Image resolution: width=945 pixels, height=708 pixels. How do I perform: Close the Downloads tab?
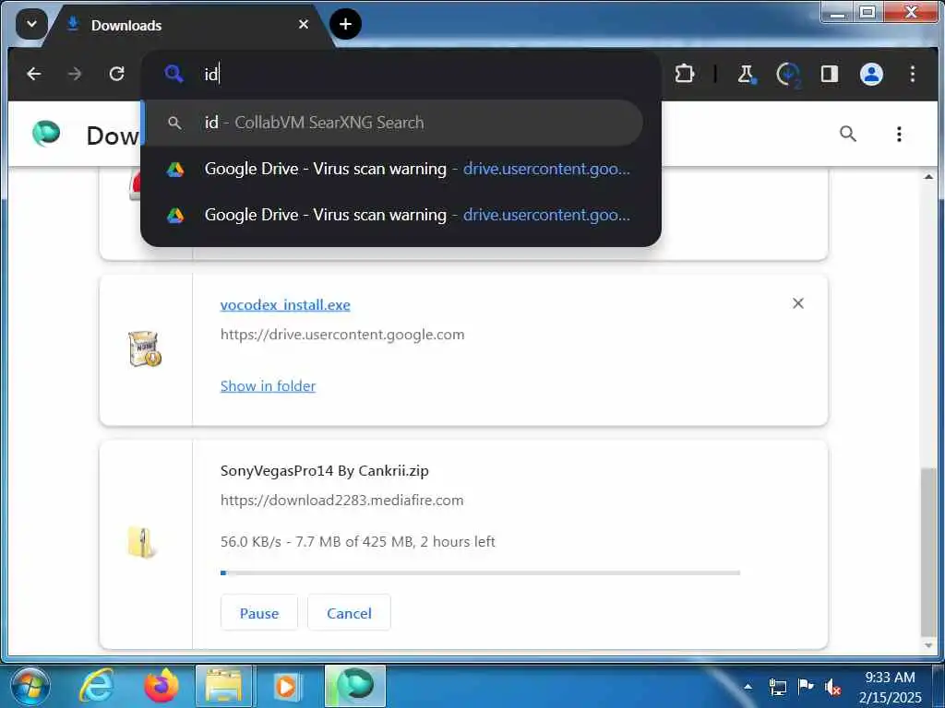click(303, 25)
